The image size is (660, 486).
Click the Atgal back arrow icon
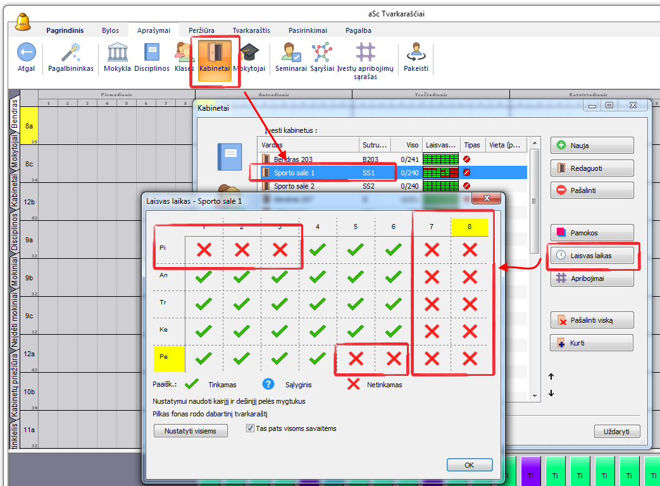click(26, 53)
